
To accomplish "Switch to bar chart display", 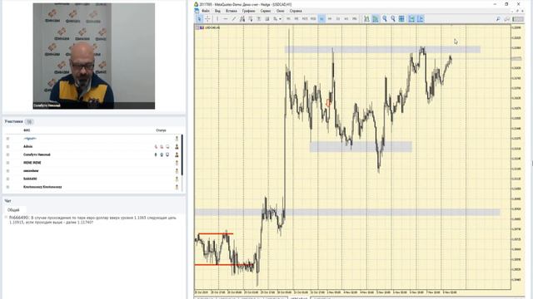I will click(366, 18).
